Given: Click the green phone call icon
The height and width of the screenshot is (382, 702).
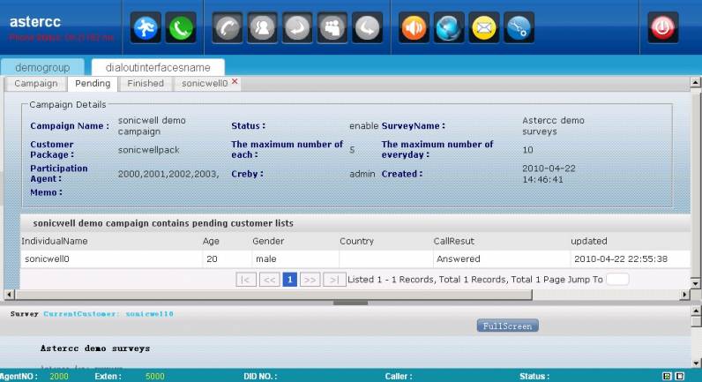Looking at the screenshot, I should tap(181, 28).
